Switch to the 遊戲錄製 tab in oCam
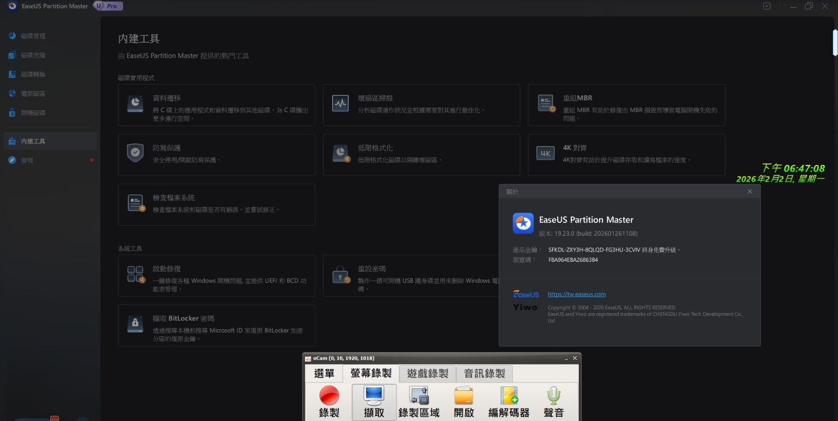 pyautogui.click(x=427, y=373)
